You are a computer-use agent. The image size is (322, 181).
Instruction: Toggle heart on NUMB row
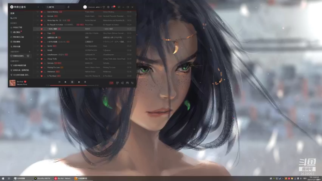pyautogui.click(x=42, y=50)
